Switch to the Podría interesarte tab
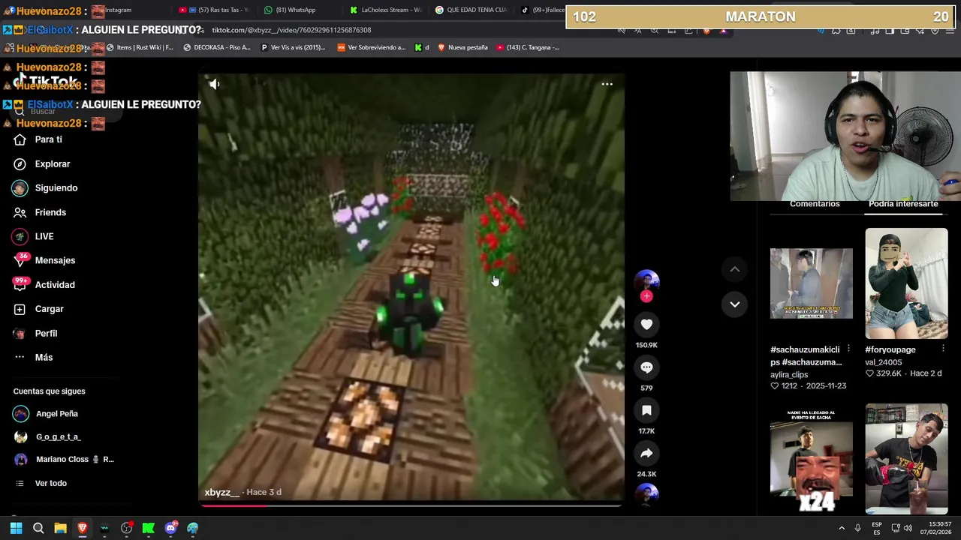 click(x=903, y=204)
